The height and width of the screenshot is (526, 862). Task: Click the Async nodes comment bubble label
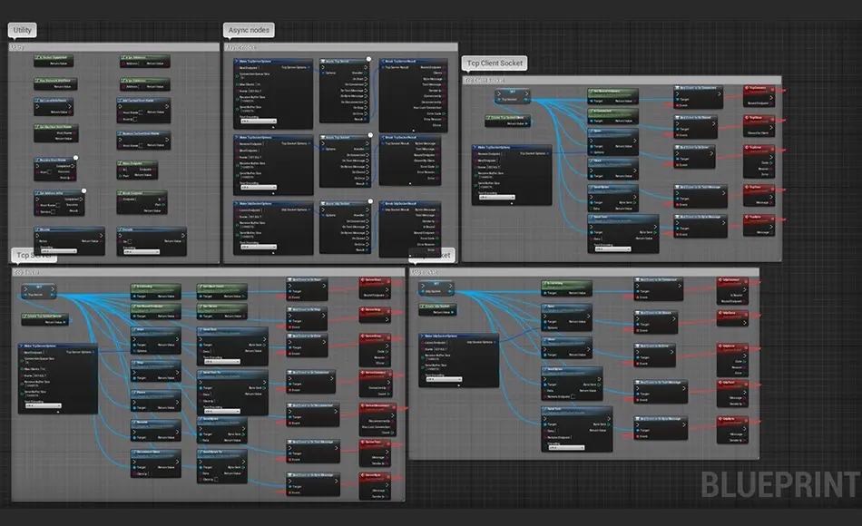[x=249, y=30]
